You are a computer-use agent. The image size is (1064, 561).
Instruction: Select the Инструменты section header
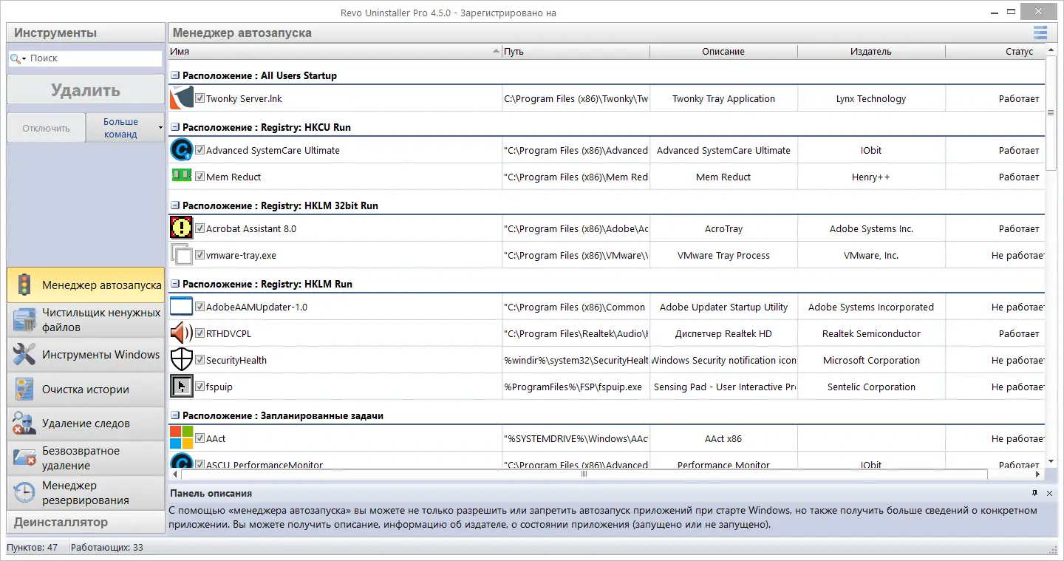point(86,33)
